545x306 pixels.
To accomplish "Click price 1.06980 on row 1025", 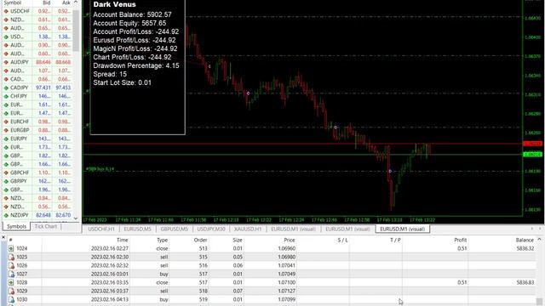I will click(x=287, y=257).
